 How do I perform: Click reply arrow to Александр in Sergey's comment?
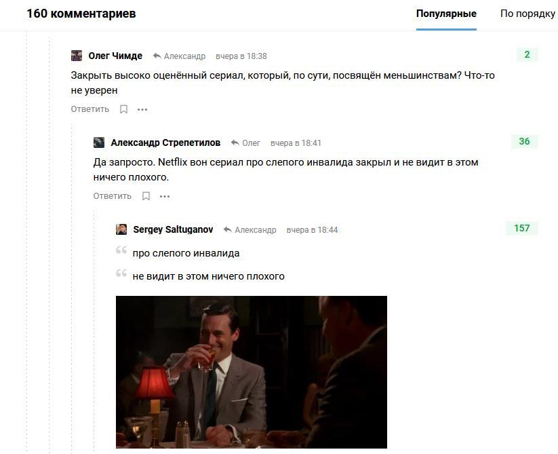[x=227, y=229]
